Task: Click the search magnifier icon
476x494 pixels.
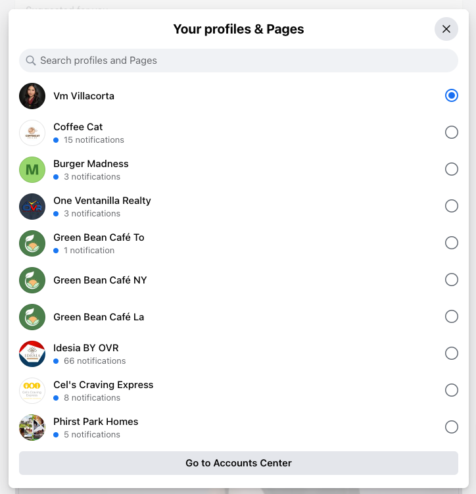Action: [x=30, y=61]
